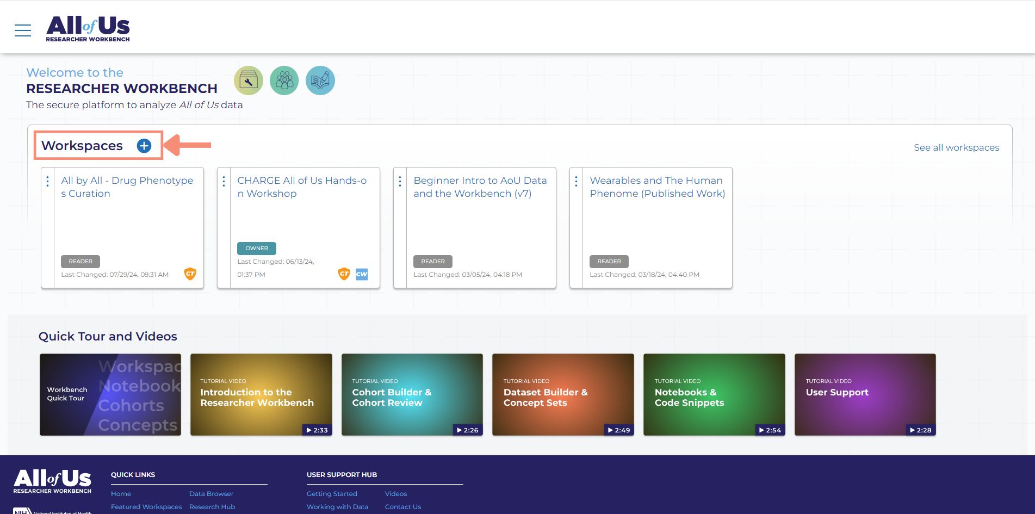Viewport: 1035px width, 514px height.
Task: Click READER badge on Wearables card
Action: (609, 262)
